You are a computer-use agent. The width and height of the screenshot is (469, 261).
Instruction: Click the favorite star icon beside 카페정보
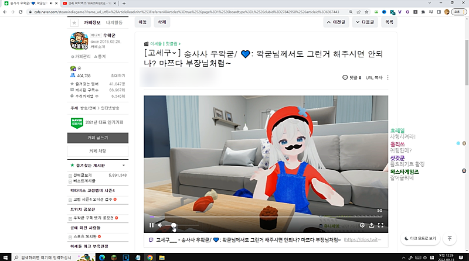[74, 23]
